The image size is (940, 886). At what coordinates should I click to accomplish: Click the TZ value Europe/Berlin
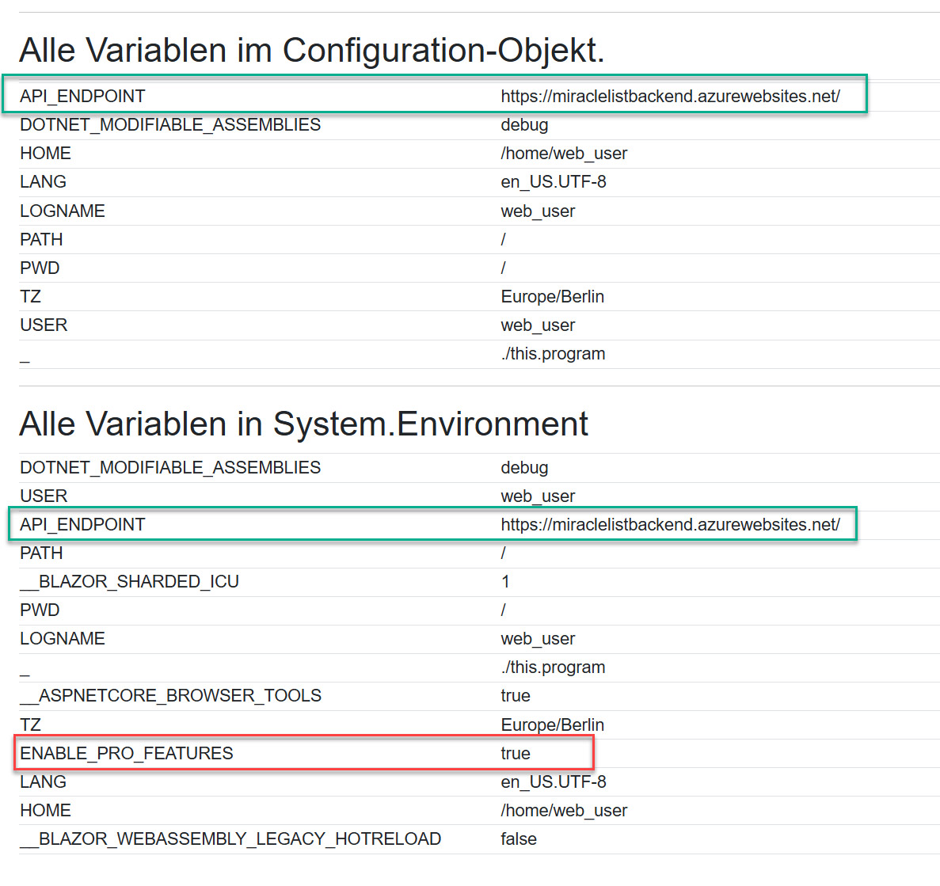click(552, 296)
